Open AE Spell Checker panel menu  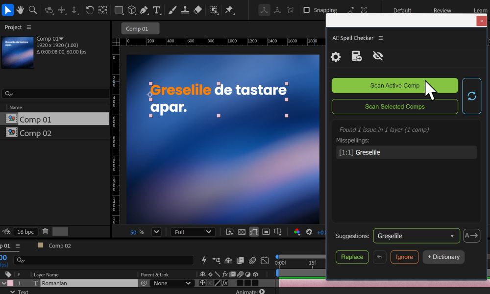pos(381,38)
